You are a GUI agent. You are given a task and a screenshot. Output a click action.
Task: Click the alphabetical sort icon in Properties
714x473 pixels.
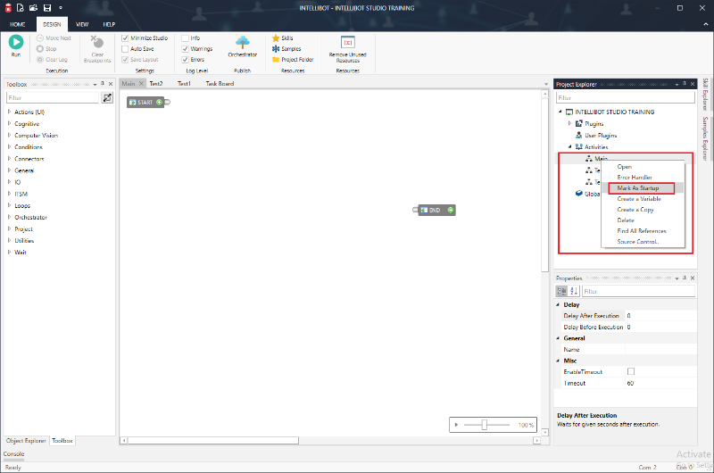[x=574, y=291]
